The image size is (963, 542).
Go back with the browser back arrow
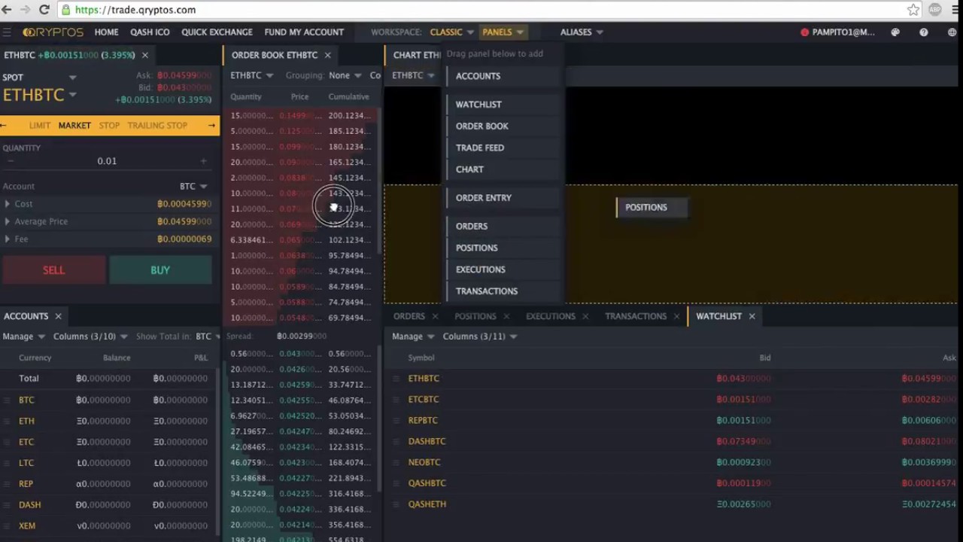pos(7,10)
